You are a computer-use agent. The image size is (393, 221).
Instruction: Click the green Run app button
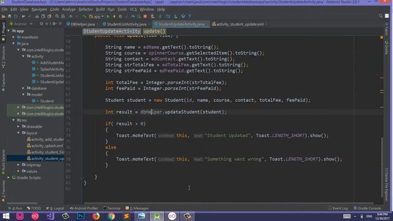click(108, 17)
